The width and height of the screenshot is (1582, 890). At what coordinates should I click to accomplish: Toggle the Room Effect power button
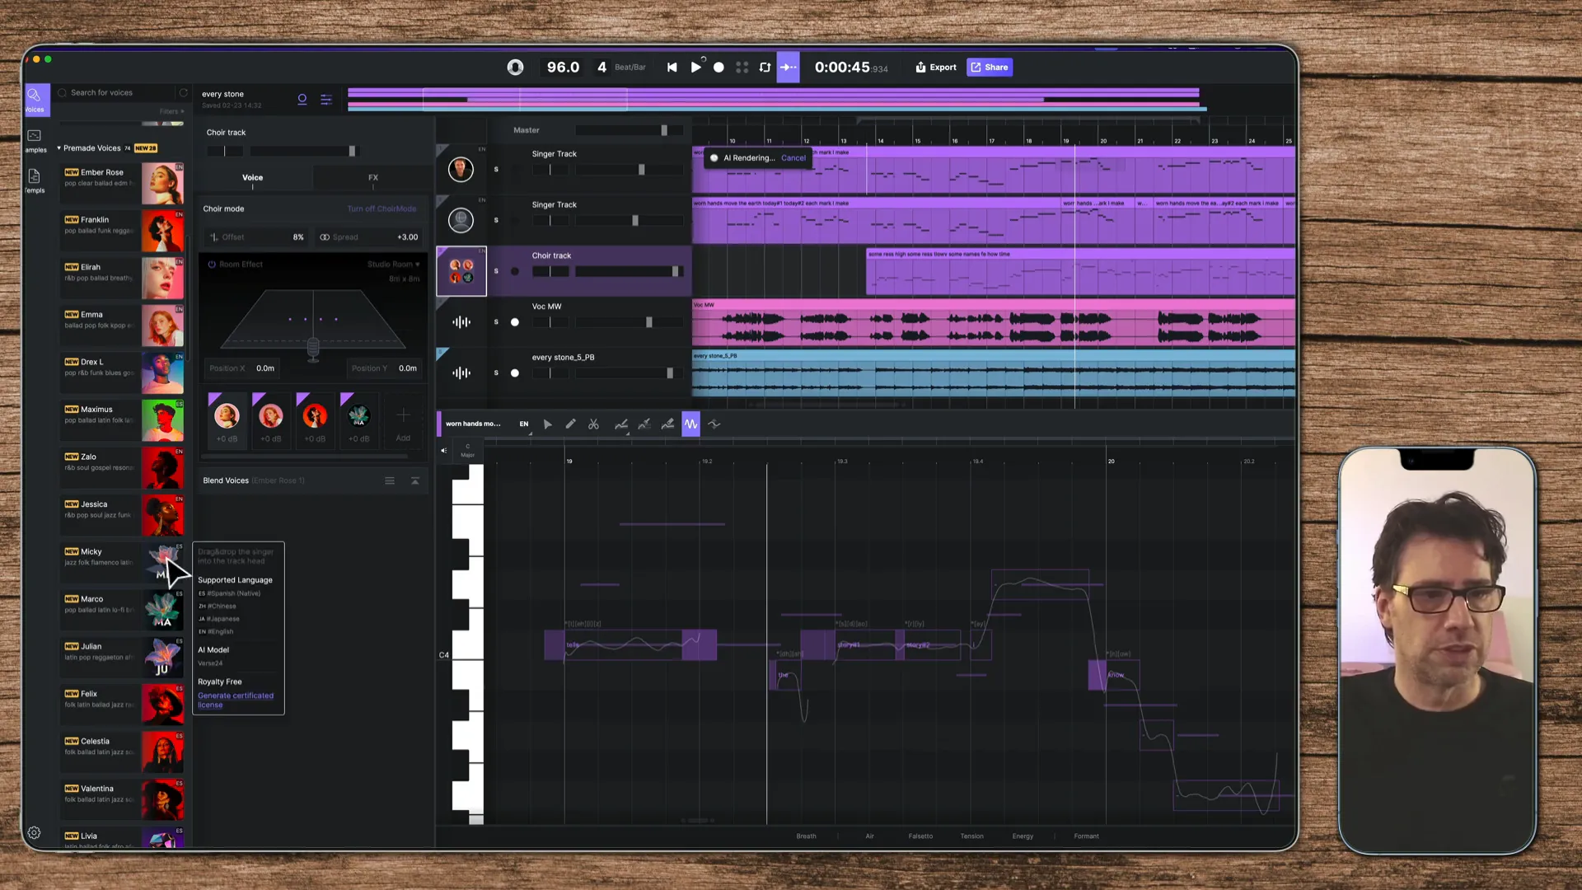pos(212,265)
